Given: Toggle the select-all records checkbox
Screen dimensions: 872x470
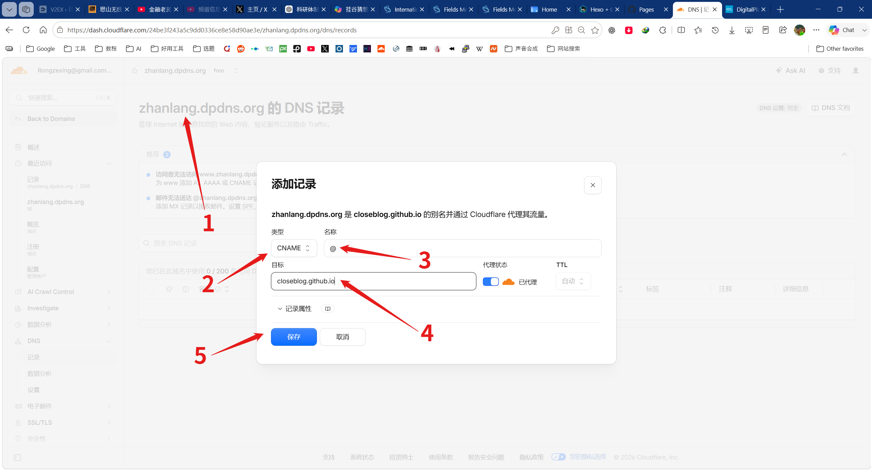Looking at the screenshot, I should coord(150,289).
